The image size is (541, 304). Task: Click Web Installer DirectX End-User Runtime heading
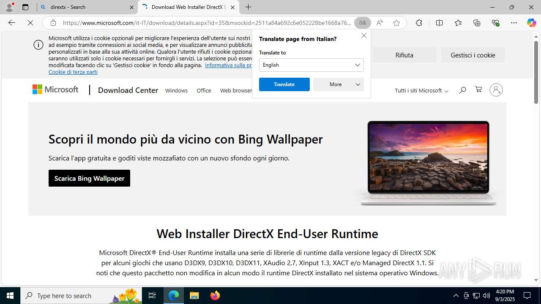tap(267, 233)
